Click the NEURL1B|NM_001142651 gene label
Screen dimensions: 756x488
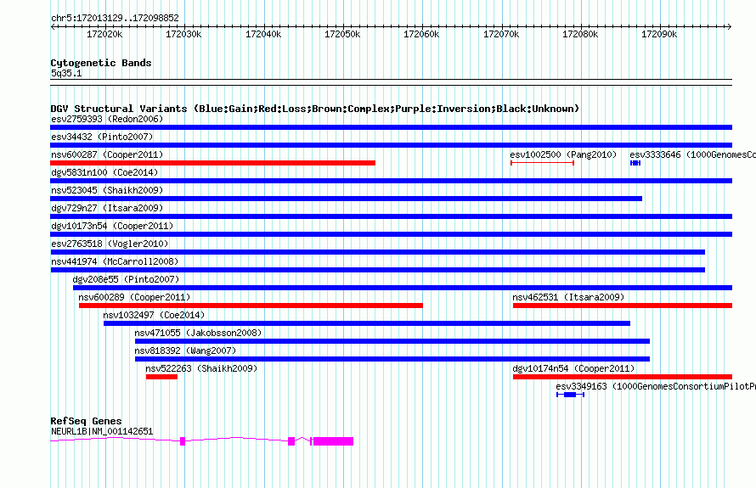point(102,432)
